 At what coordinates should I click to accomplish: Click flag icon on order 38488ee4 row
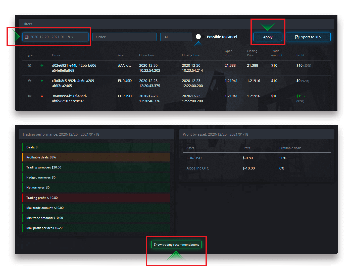[30, 96]
